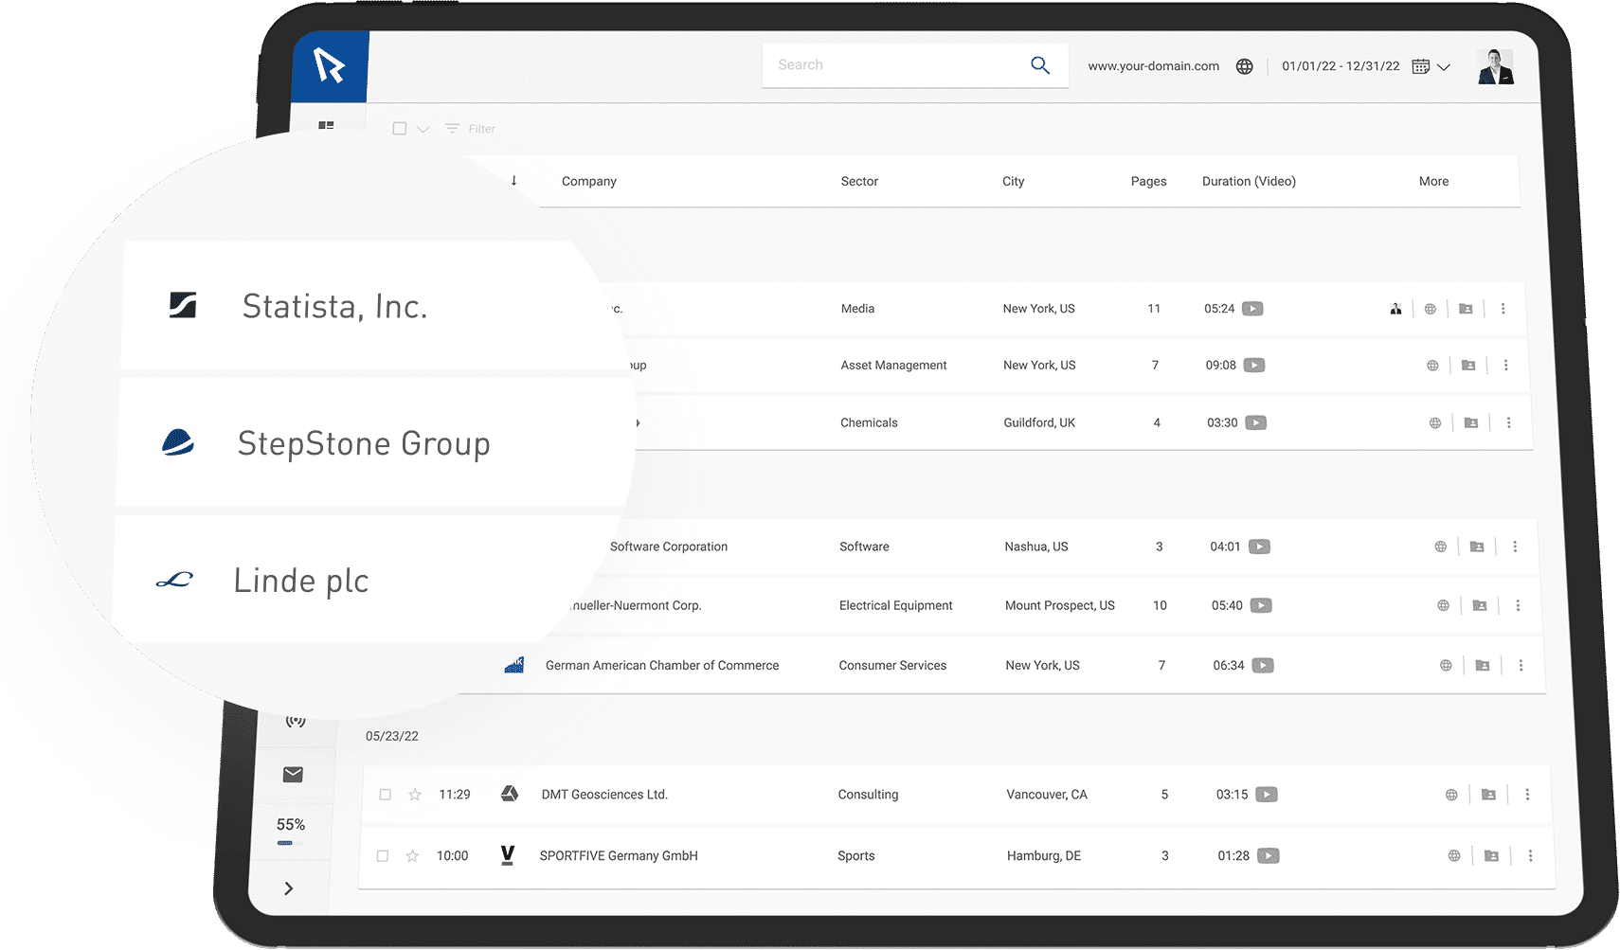1620x950 pixels.
Task: Click folder icon in SPORTFIVE row
Action: pos(1491,856)
